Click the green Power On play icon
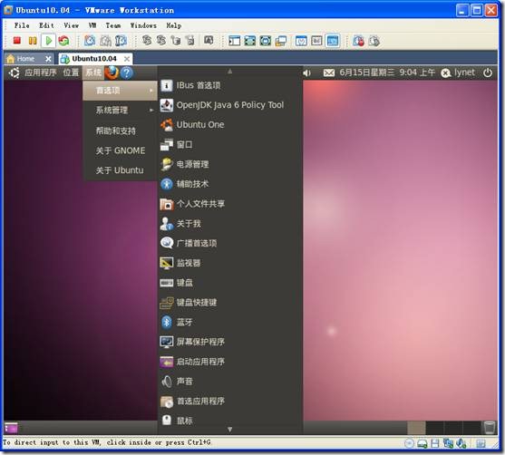 point(49,41)
